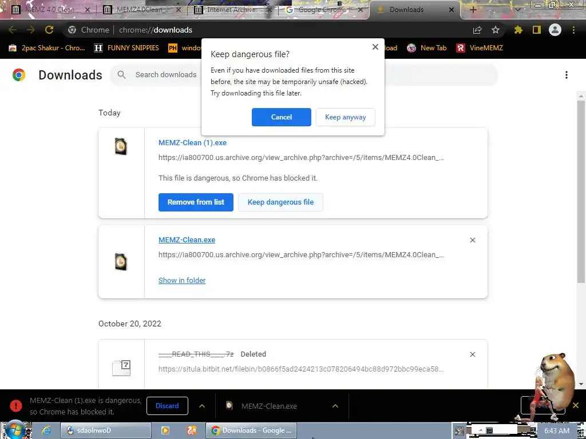Image resolution: width=586 pixels, height=439 pixels.
Task: Select the Downloads tab
Action: pos(407,10)
